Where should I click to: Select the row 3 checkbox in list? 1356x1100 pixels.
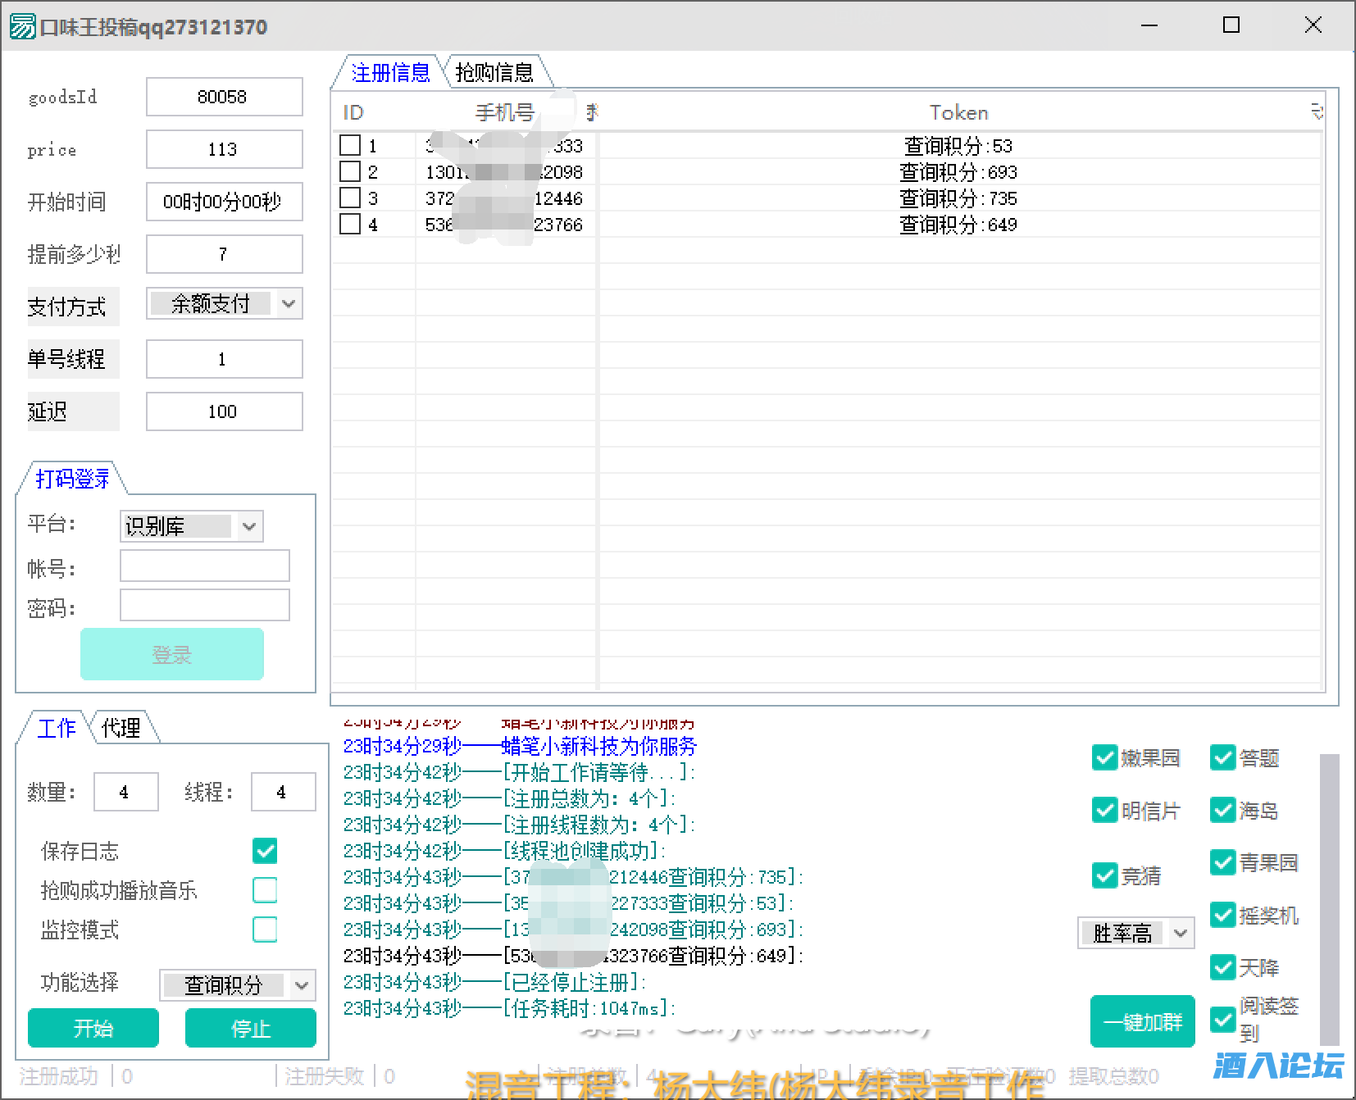[x=350, y=198]
